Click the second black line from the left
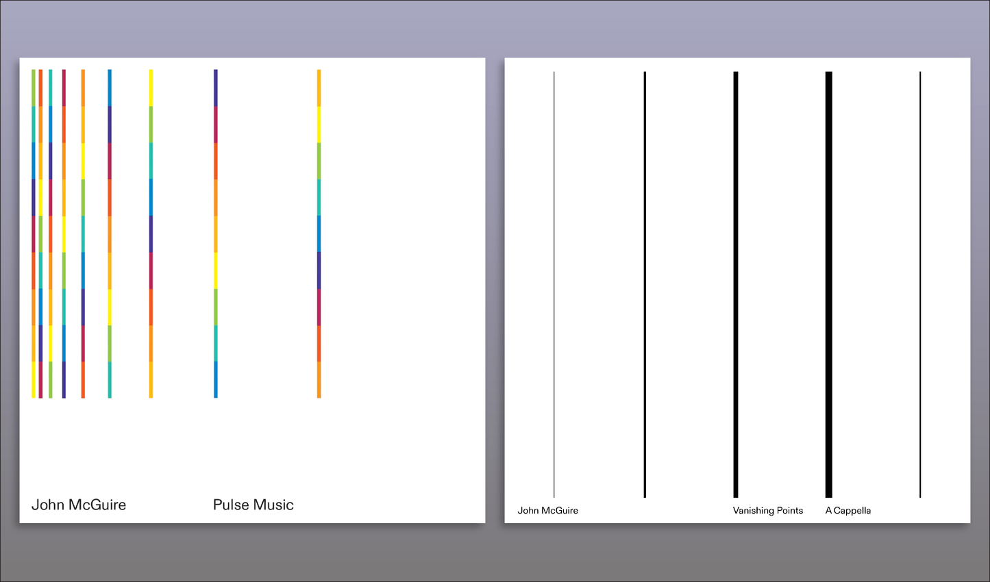 644,284
